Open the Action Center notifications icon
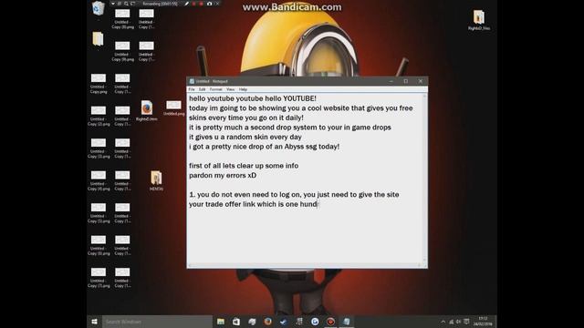 (x=466, y=322)
